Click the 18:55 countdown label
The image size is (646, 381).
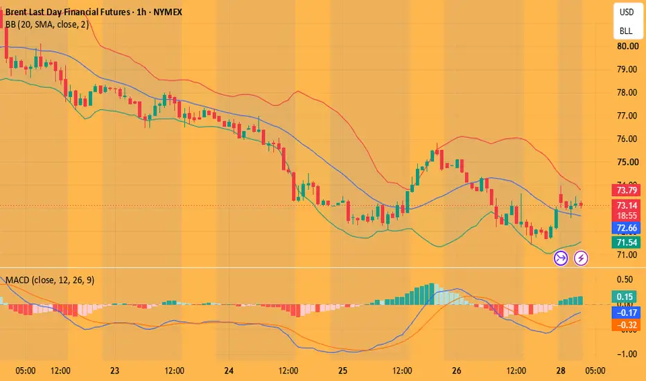pos(627,216)
